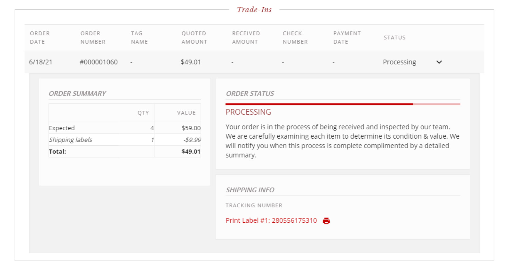Click order number #000001060

coord(99,62)
